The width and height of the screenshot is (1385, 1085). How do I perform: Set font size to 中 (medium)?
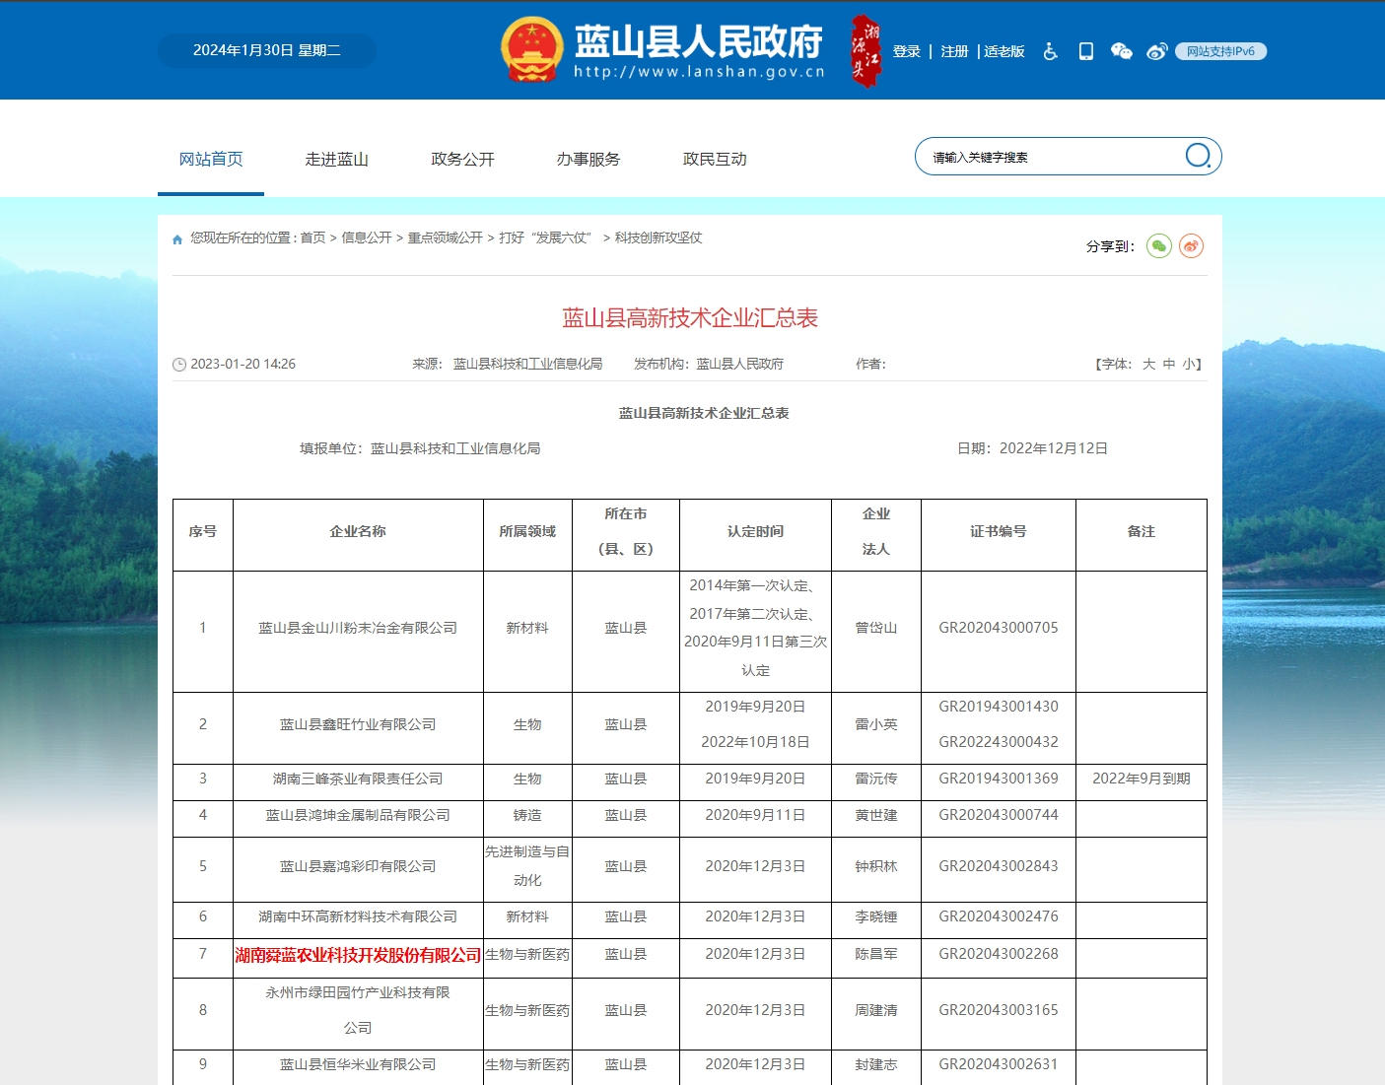[x=1169, y=365]
